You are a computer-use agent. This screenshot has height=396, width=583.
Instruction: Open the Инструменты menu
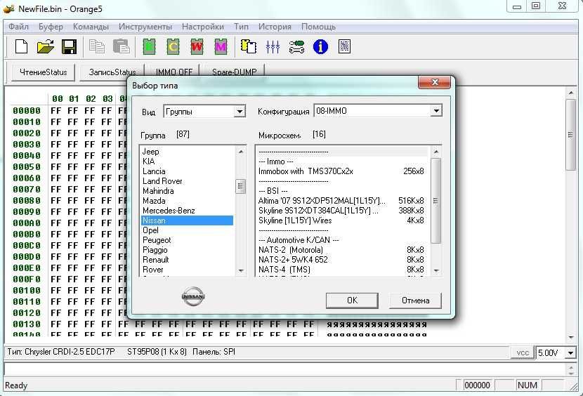pyautogui.click(x=145, y=27)
